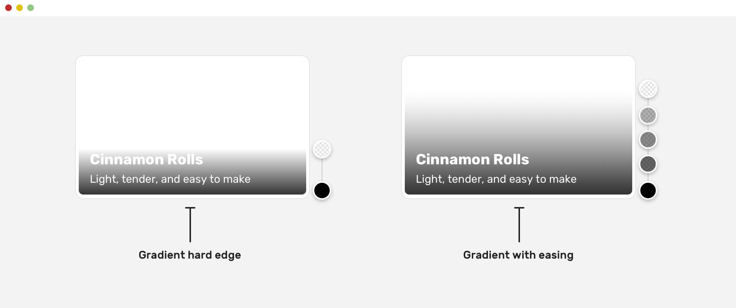Click the pointer line above "Gradient with easing"
This screenshot has width=736, height=308.
click(519, 225)
